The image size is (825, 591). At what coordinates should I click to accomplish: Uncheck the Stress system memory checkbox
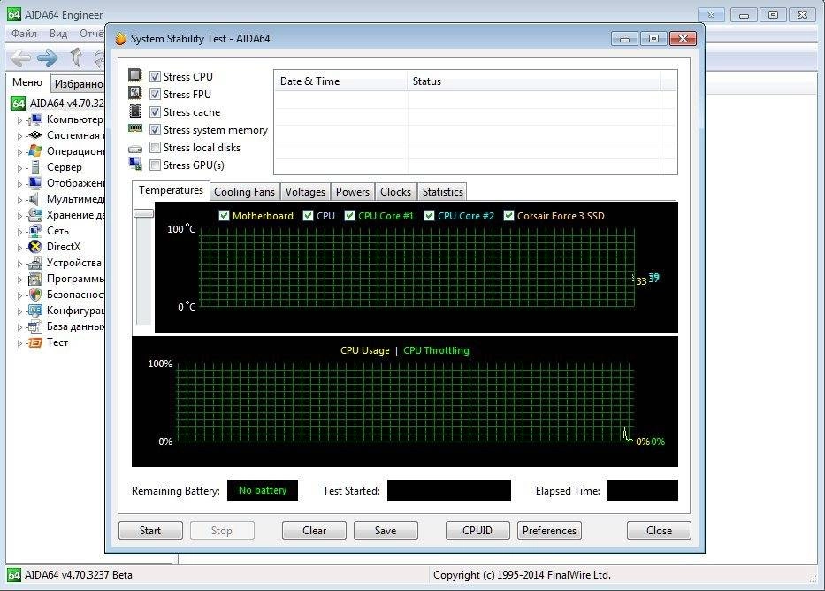[156, 129]
